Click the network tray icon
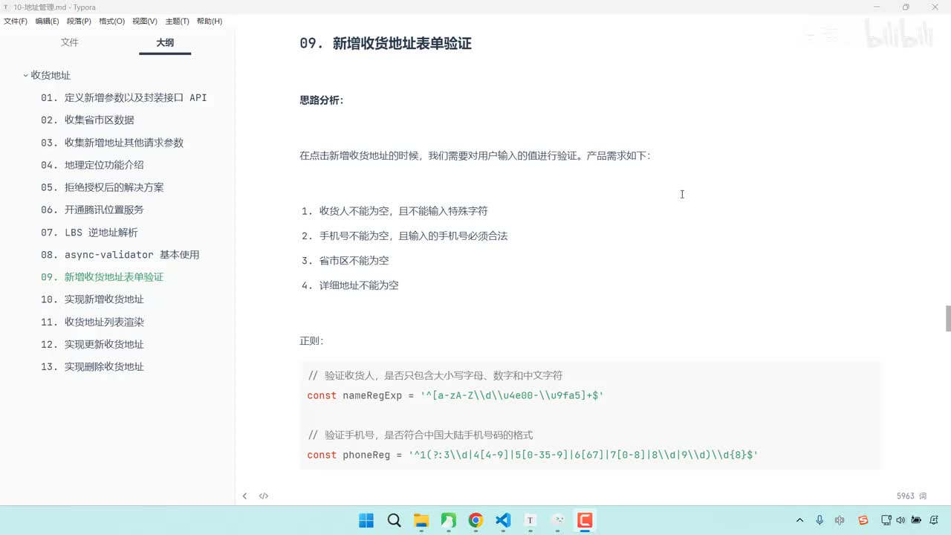Viewport: 951px width, 535px height. click(886, 520)
